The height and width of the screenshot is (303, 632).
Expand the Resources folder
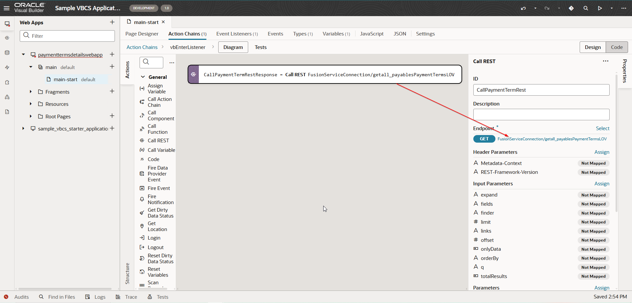coord(31,104)
